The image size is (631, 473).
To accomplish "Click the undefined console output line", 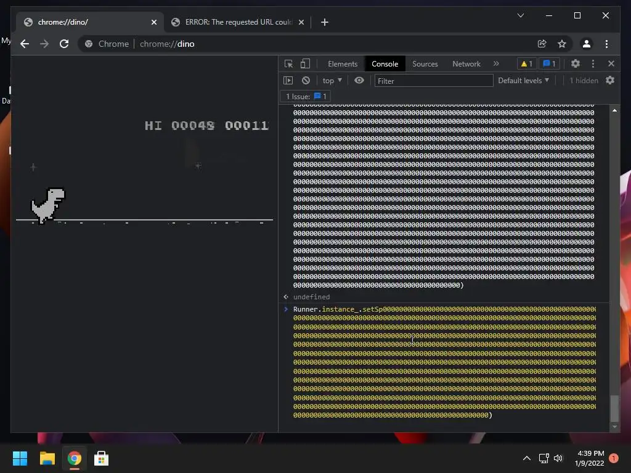I will click(x=311, y=297).
